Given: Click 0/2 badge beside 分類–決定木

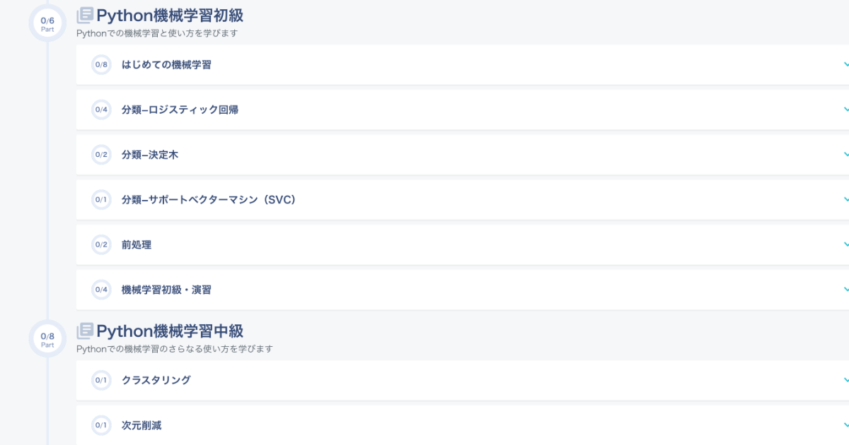Looking at the screenshot, I should [x=101, y=155].
